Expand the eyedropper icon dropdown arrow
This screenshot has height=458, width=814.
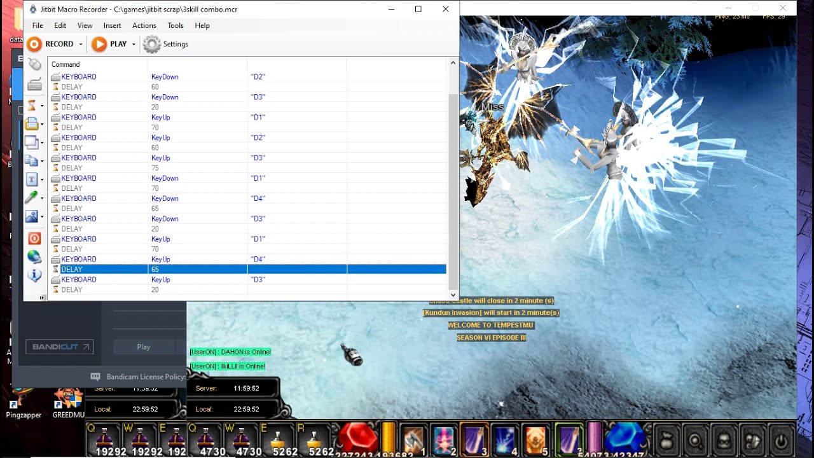[x=42, y=198]
